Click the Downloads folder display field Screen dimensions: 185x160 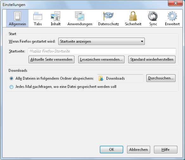click(120, 78)
